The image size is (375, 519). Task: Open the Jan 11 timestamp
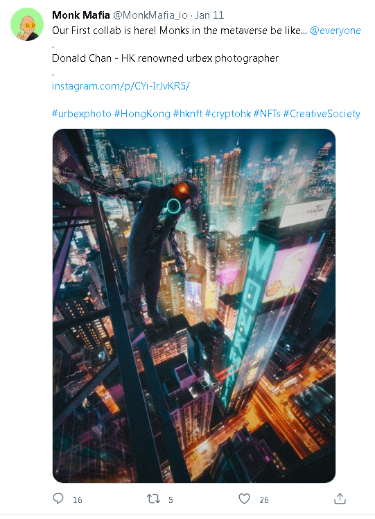point(209,15)
